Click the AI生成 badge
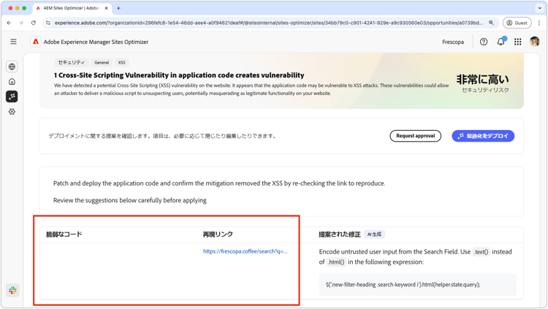The image size is (548, 309). (x=374, y=234)
